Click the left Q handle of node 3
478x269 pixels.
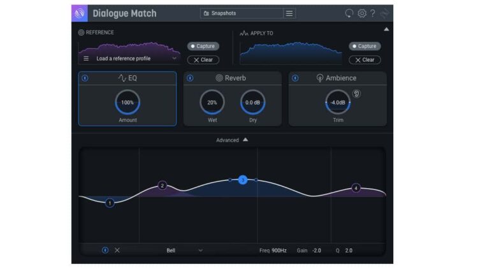pos(230,180)
